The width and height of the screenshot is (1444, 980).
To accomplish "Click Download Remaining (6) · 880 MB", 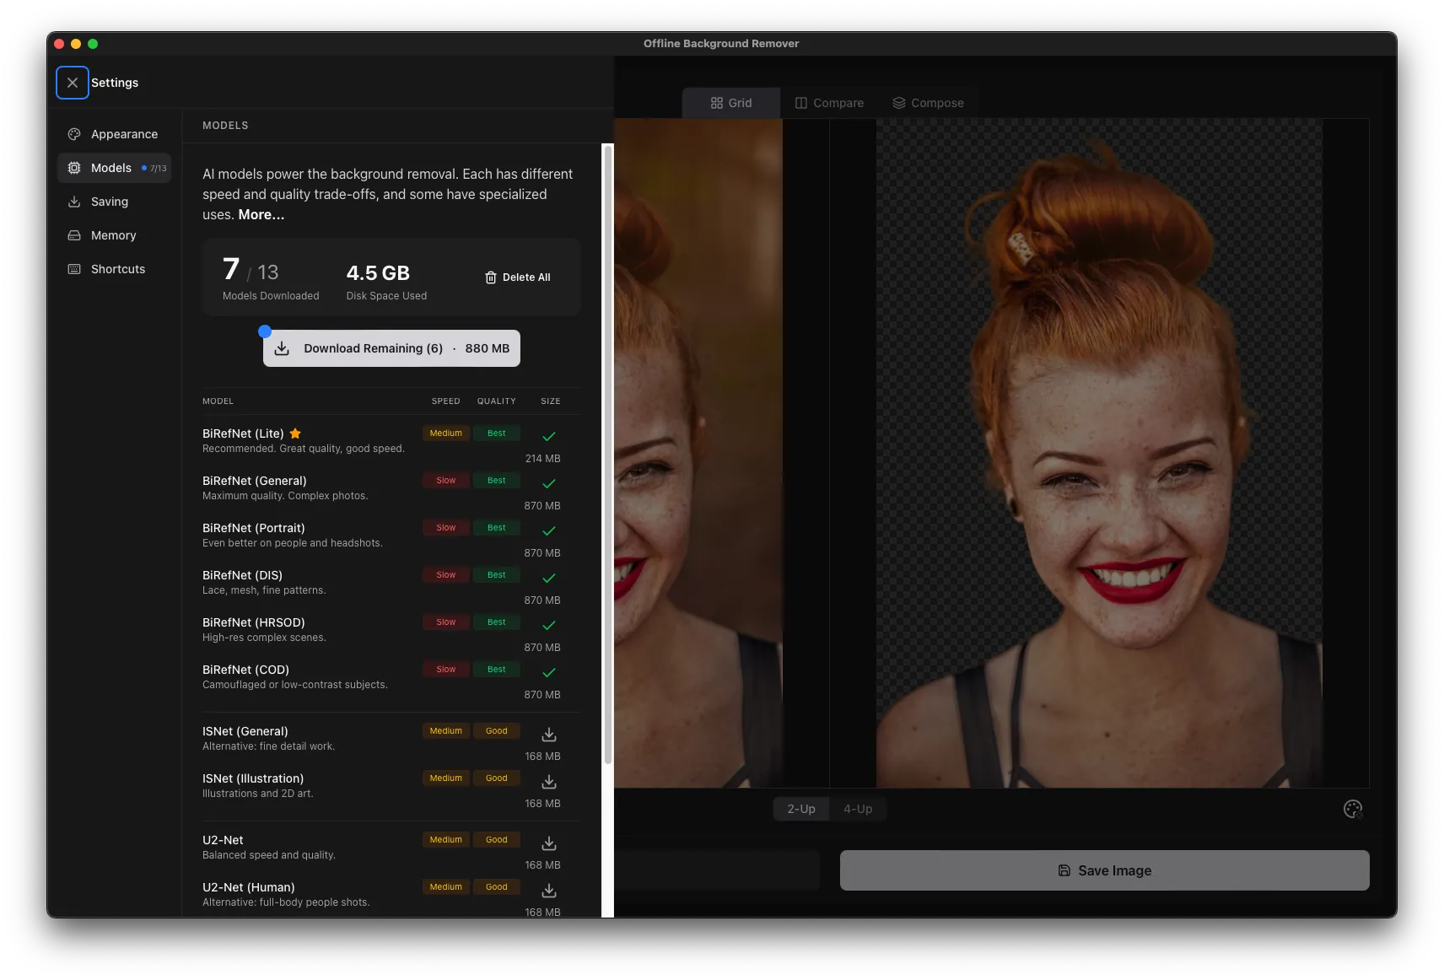I will pos(391,347).
